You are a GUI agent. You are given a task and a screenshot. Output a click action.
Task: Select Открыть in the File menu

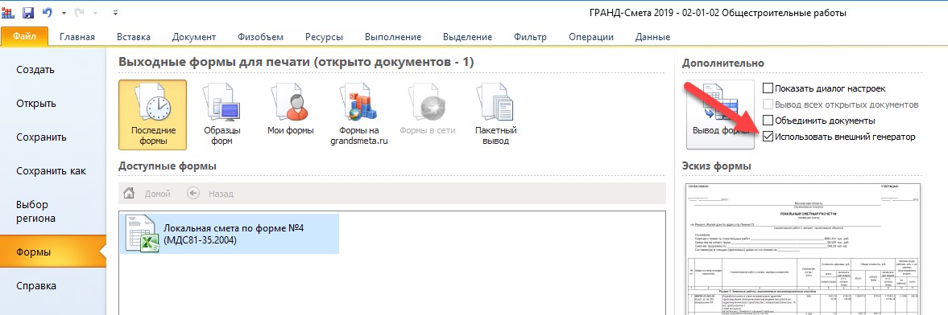(52, 103)
